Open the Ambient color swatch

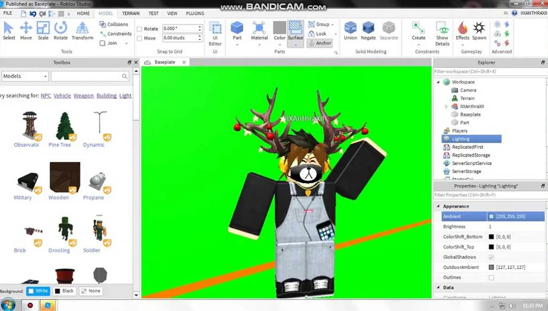pos(491,217)
